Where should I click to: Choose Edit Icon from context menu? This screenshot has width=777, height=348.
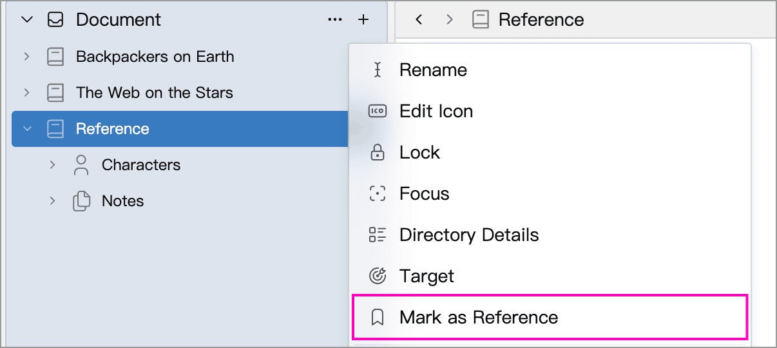[x=550, y=111]
